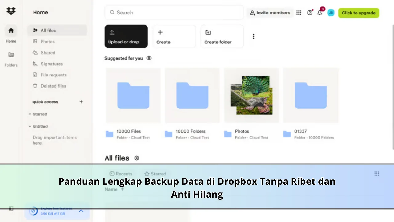
Task: Open the help question mark icon
Action: pyautogui.click(x=310, y=13)
